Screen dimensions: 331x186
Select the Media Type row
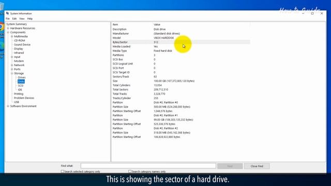(x=181, y=51)
